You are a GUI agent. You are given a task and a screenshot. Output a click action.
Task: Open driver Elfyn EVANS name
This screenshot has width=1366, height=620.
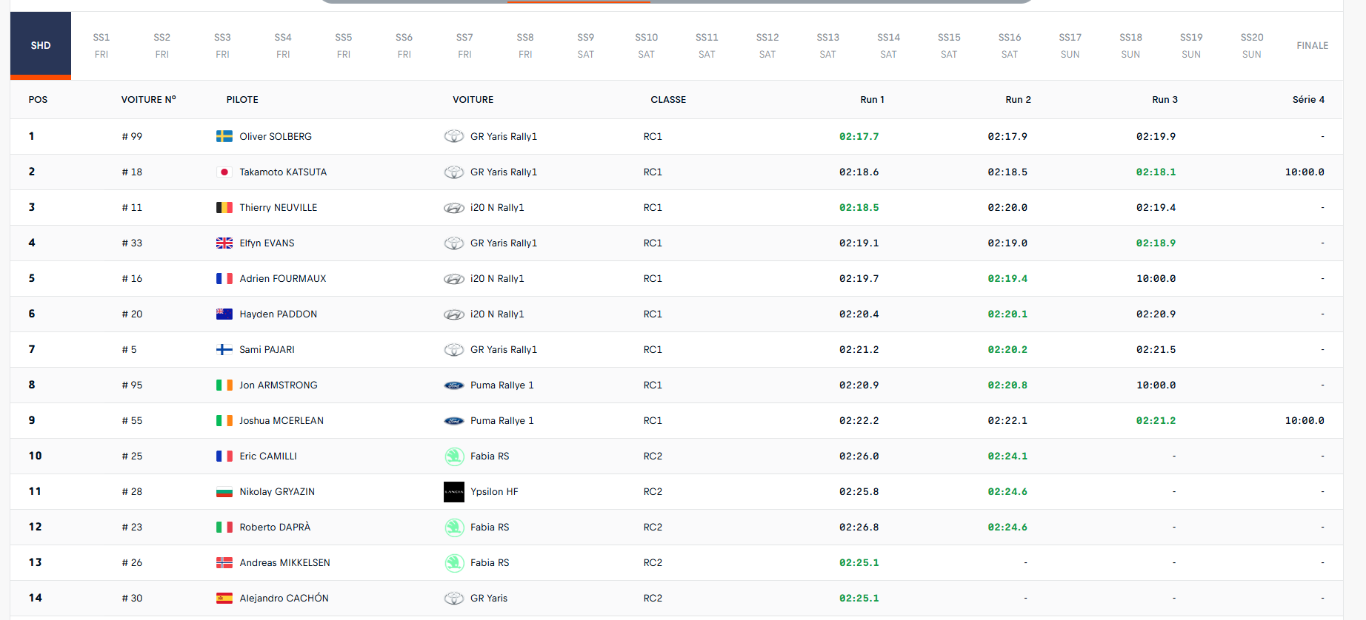(x=267, y=243)
